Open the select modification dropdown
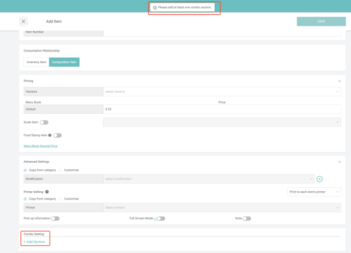Image resolution: width=351 pixels, height=253 pixels. point(209,179)
